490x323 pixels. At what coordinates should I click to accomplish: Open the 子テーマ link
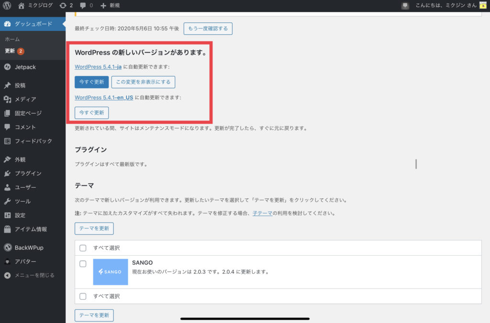tap(262, 213)
